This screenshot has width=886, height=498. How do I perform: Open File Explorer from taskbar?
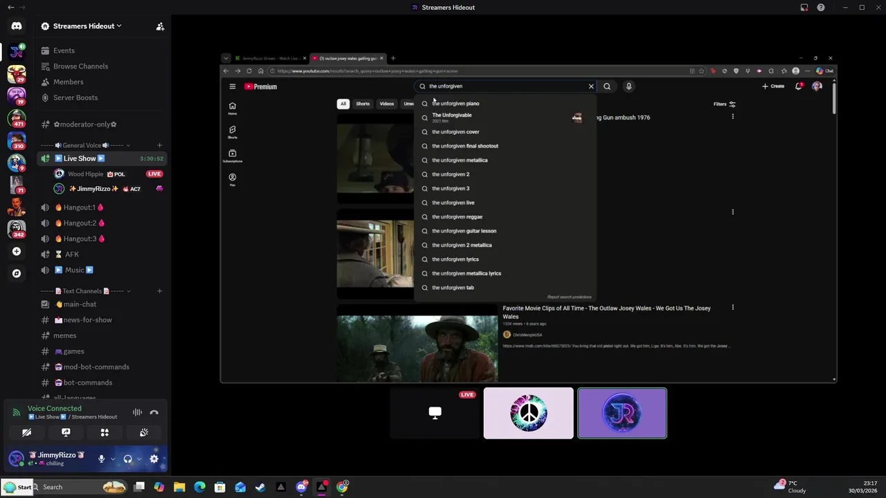[x=179, y=487]
